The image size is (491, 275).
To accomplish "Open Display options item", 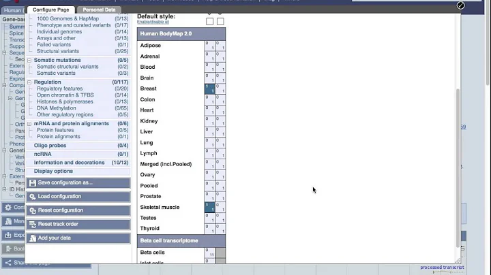I will (53, 172).
